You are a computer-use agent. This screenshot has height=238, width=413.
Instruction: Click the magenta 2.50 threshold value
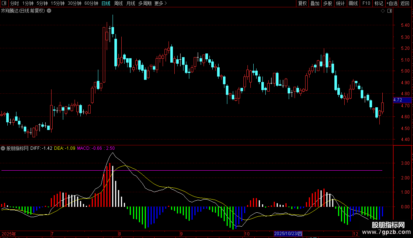(x=110, y=148)
